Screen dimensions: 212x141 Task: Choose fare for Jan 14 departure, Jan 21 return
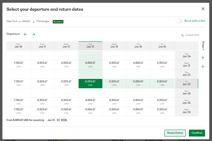coord(114,65)
